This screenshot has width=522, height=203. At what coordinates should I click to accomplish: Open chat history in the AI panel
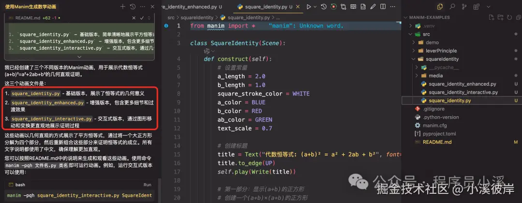pos(132,6)
